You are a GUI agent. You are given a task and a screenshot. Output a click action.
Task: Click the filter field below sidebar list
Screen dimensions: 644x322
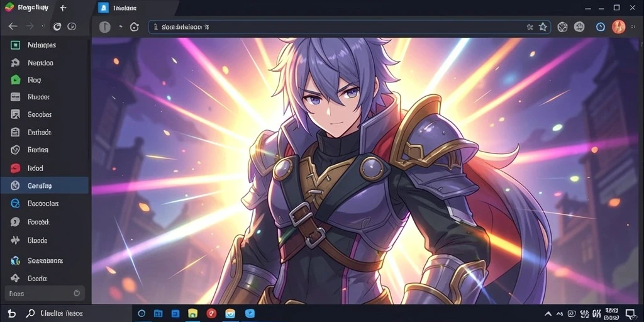45,293
